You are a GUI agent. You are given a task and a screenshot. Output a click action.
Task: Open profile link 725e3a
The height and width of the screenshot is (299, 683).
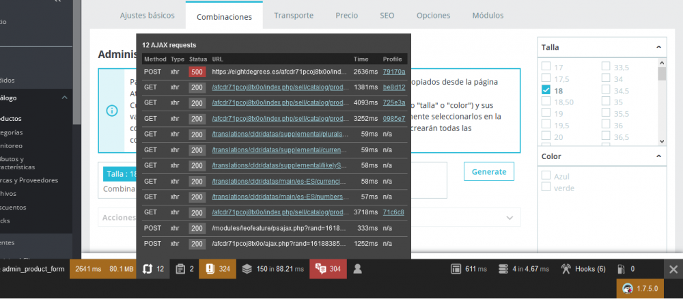(x=394, y=102)
